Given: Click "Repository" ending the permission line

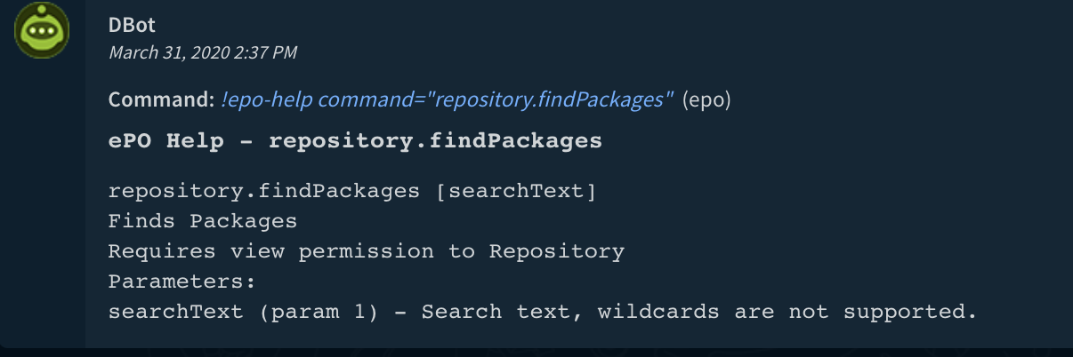Looking at the screenshot, I should click(556, 251).
